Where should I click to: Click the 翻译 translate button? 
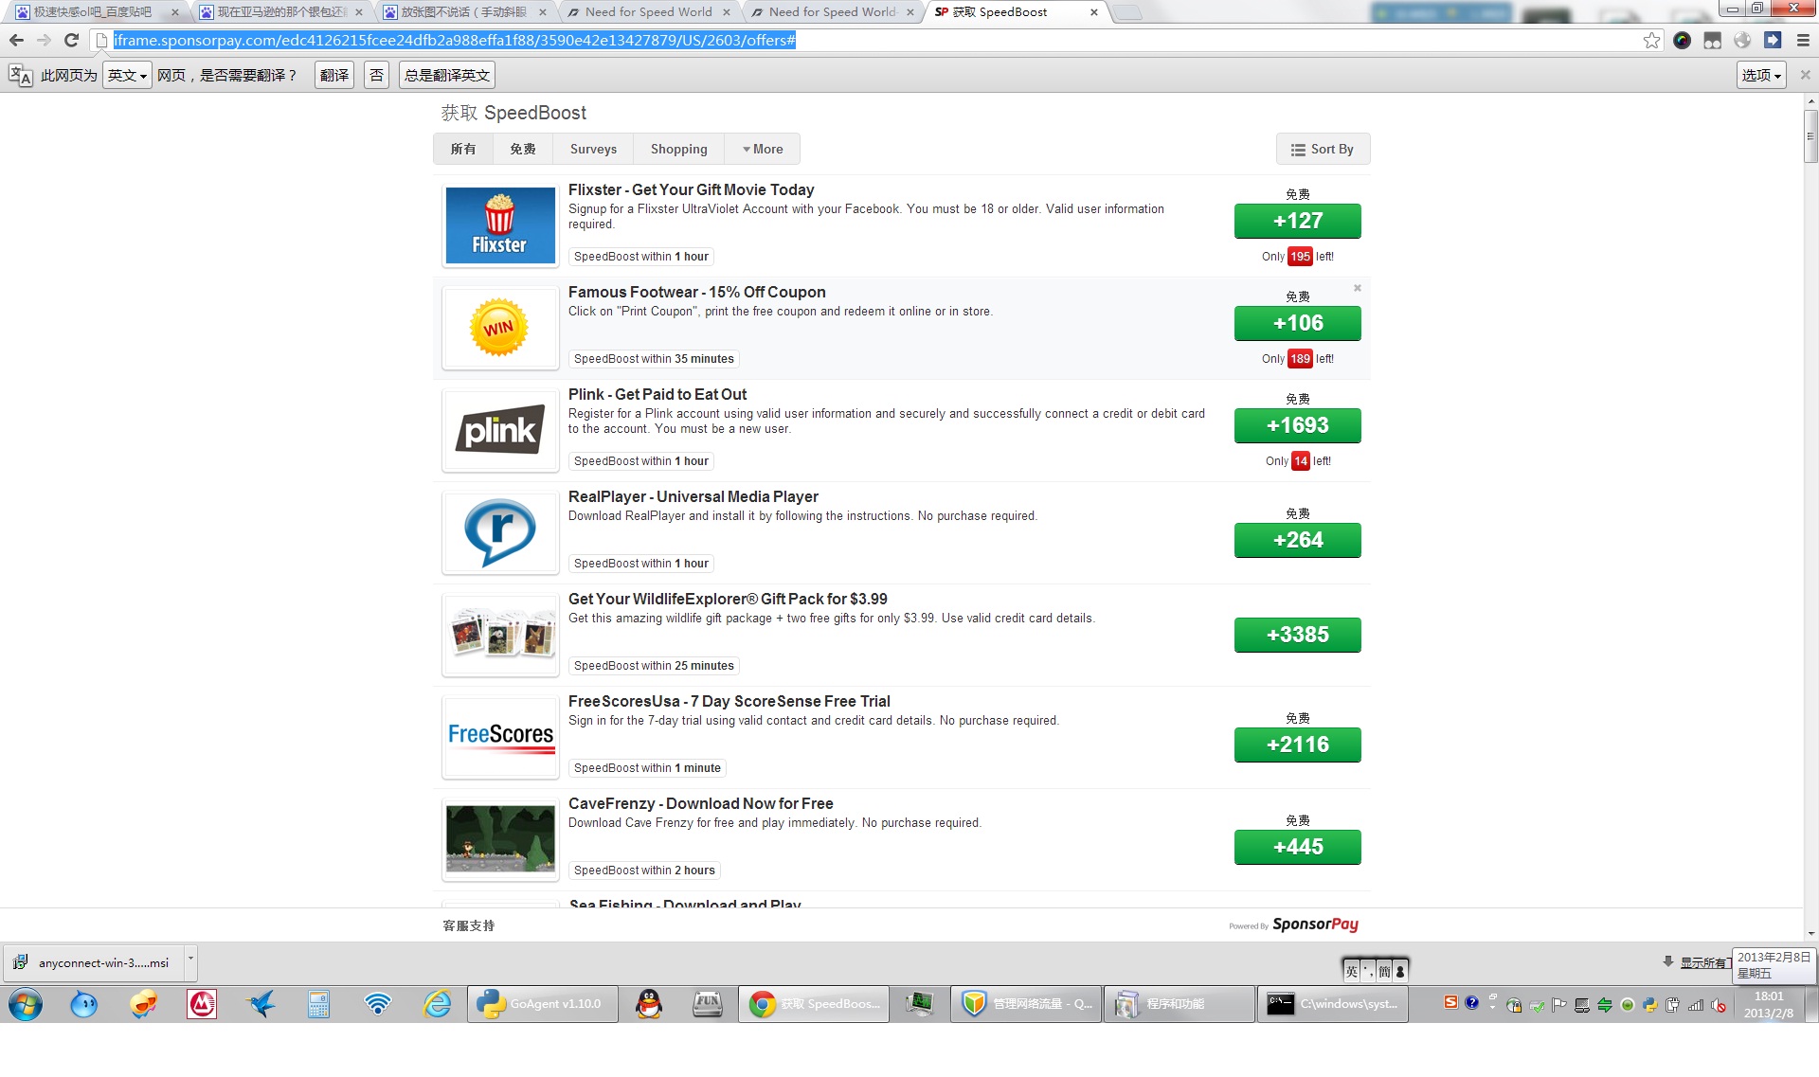coord(333,75)
